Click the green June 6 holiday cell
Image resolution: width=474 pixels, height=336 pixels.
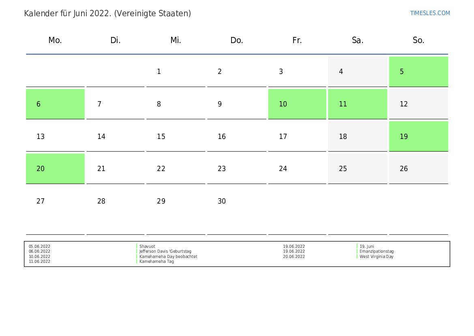coord(55,104)
